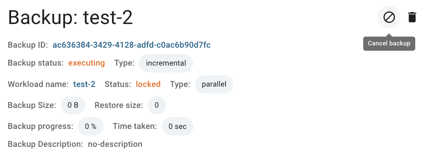Click the Cancel backup tooltip label
429x164 pixels.
click(x=389, y=43)
